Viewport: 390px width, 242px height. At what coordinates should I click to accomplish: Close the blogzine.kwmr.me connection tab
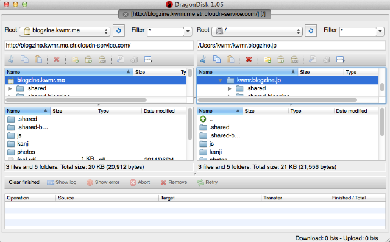click(x=126, y=14)
